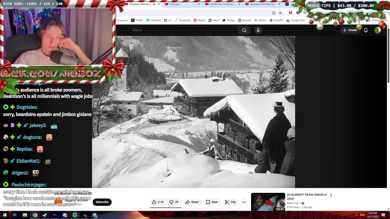Open the Chainlink bookmark

tap(153, 20)
